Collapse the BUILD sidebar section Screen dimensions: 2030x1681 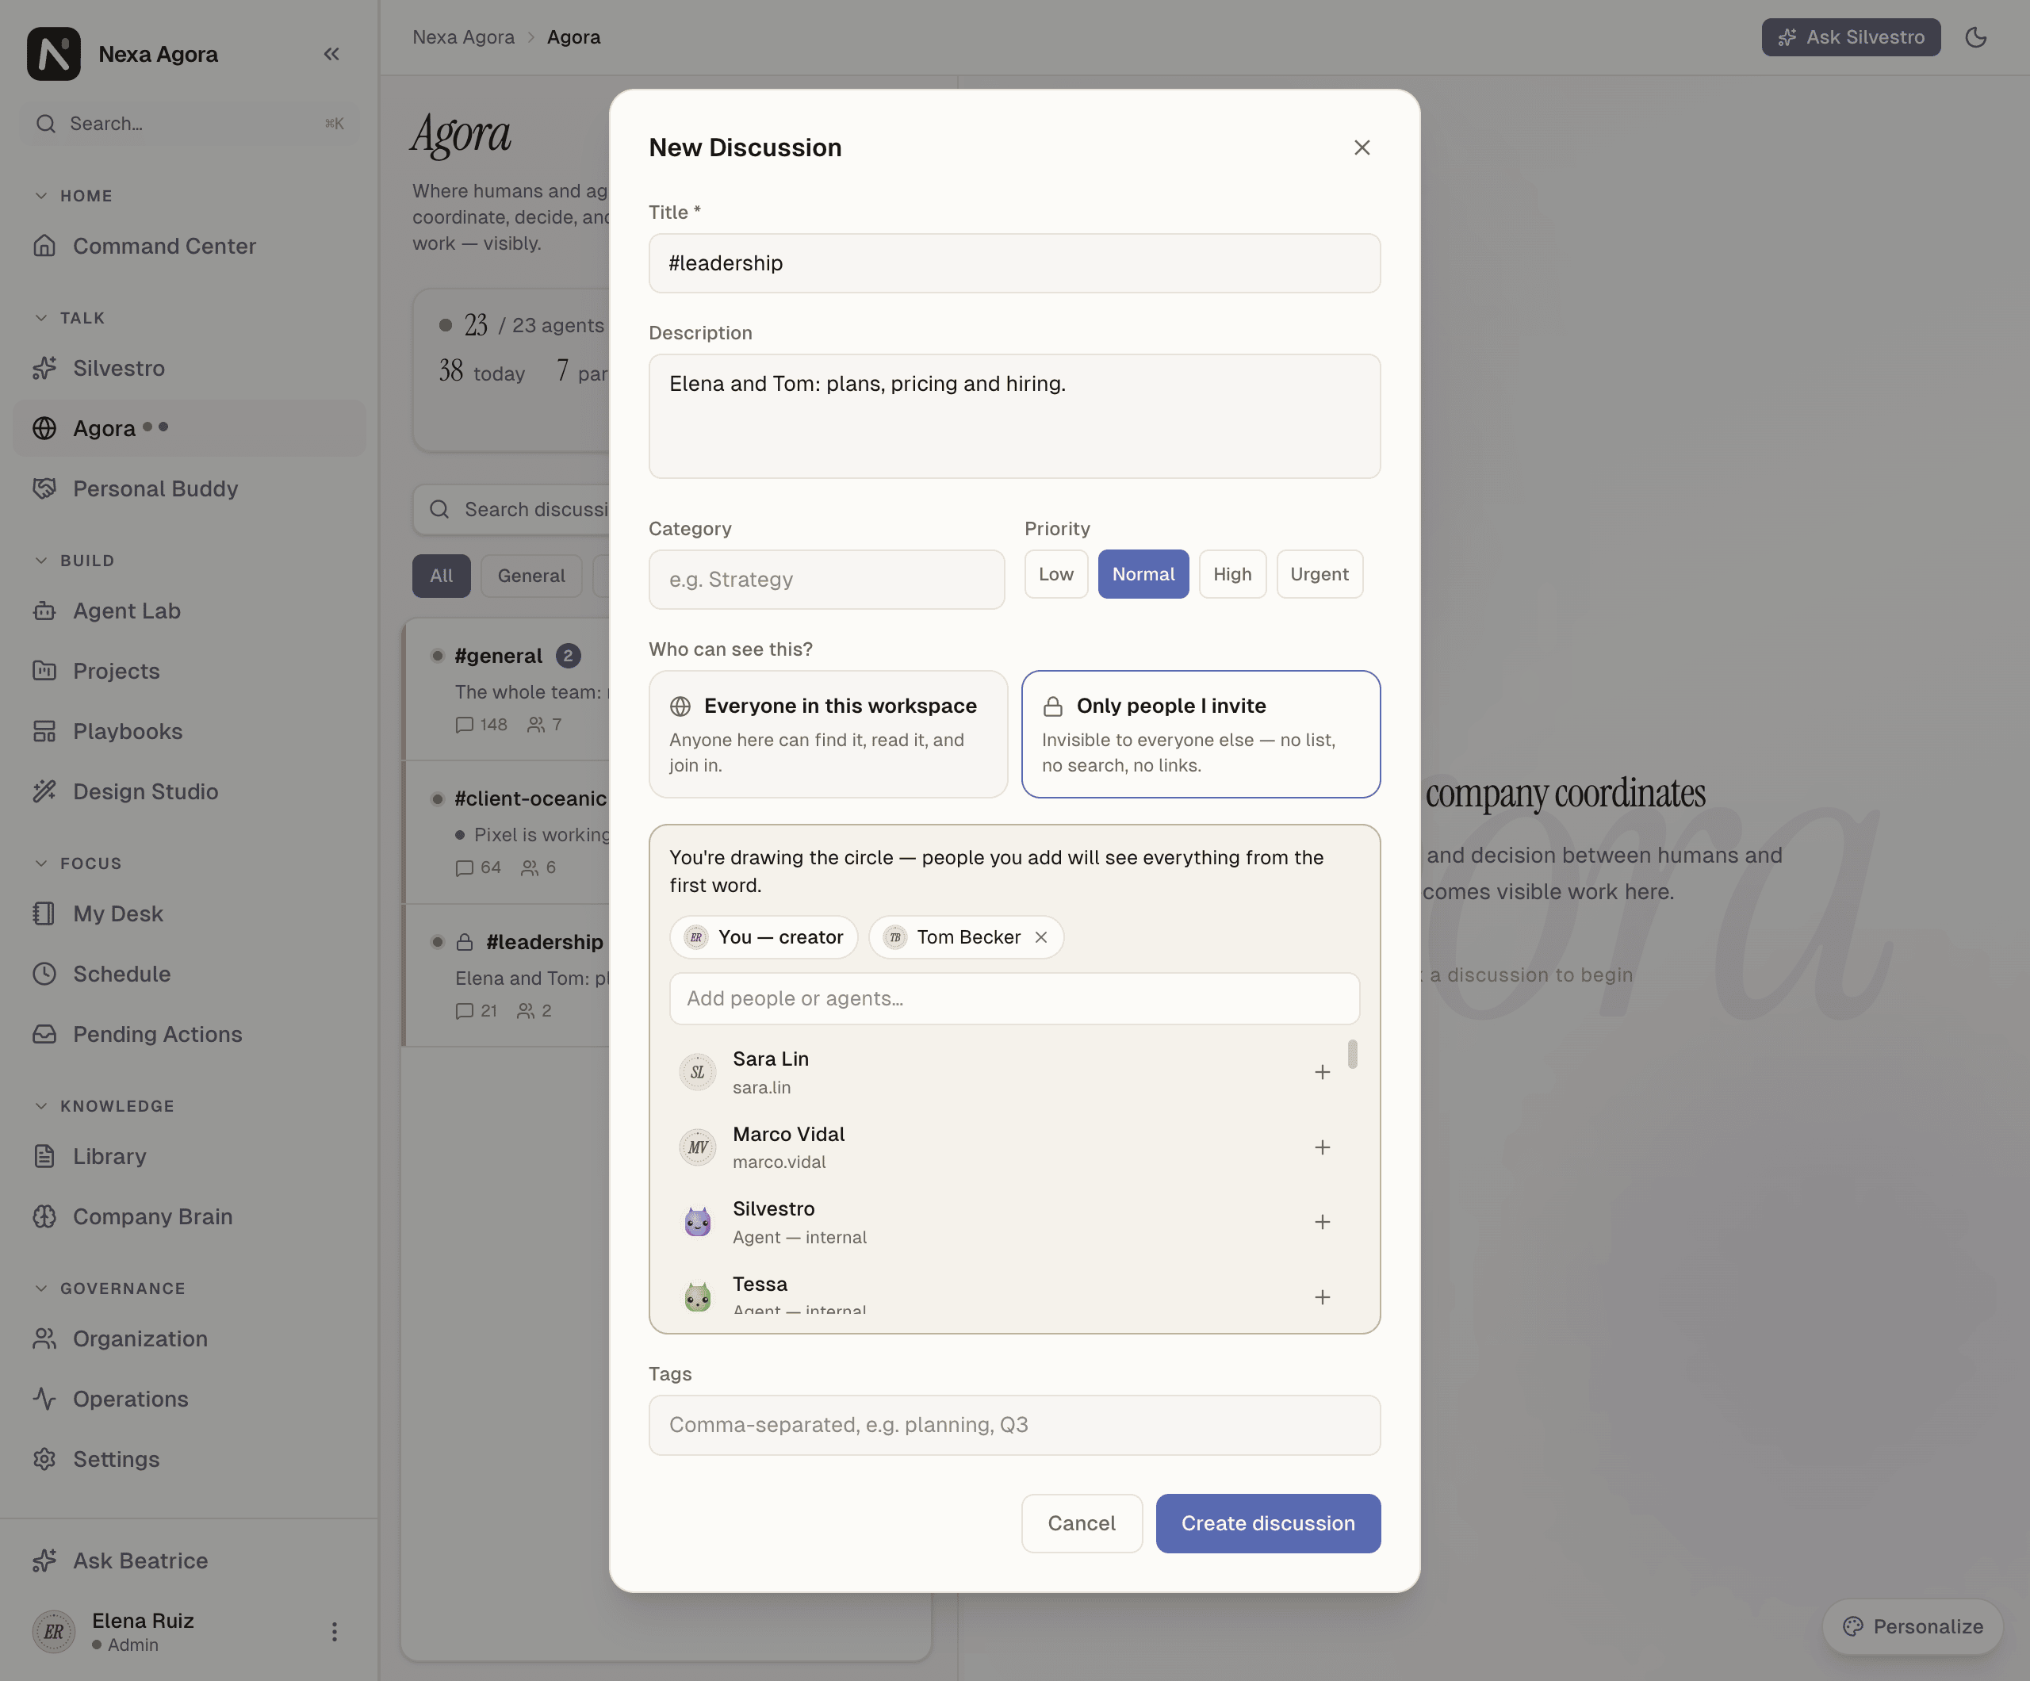coord(74,561)
